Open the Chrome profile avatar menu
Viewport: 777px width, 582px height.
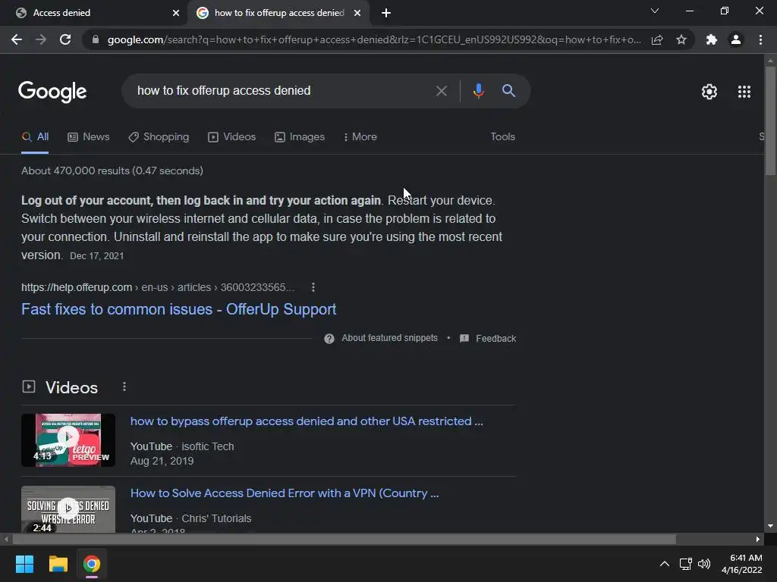pyautogui.click(x=736, y=39)
